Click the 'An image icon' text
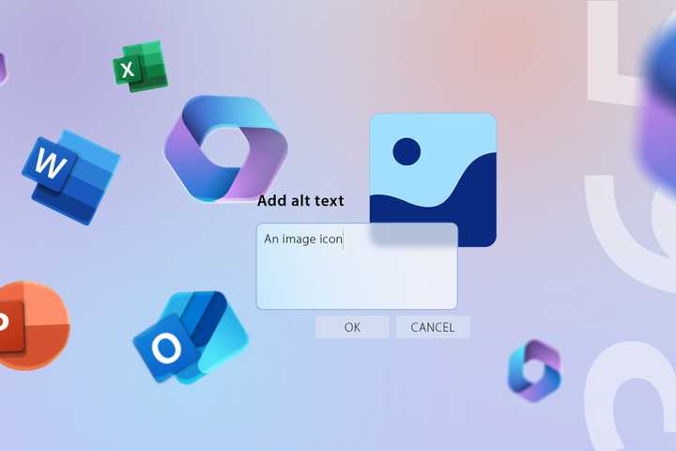Screen dimensions: 676x451 point(302,240)
